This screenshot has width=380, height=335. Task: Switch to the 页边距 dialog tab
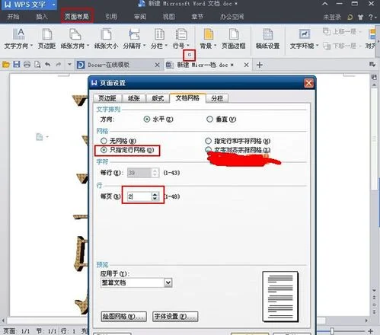pyautogui.click(x=107, y=98)
